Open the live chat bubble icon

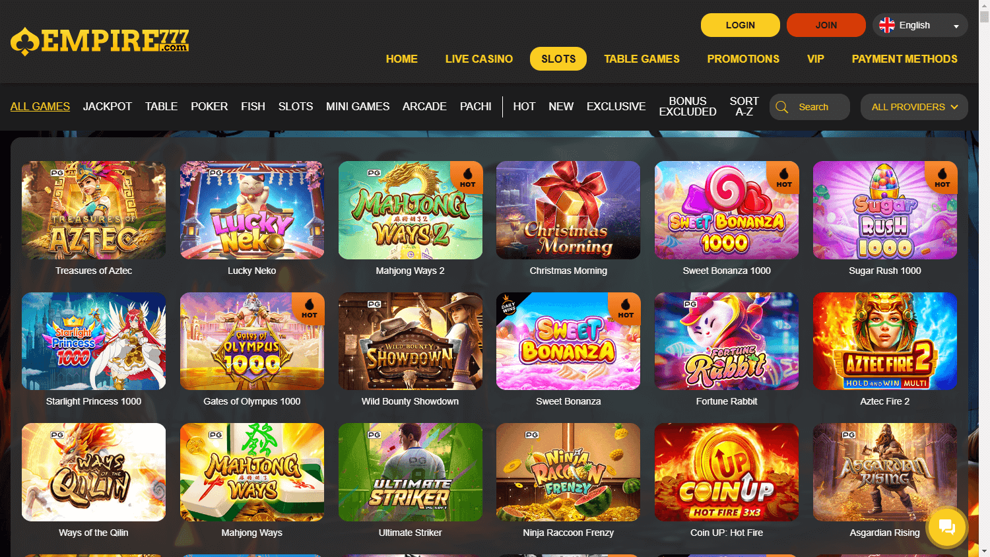coord(946,527)
